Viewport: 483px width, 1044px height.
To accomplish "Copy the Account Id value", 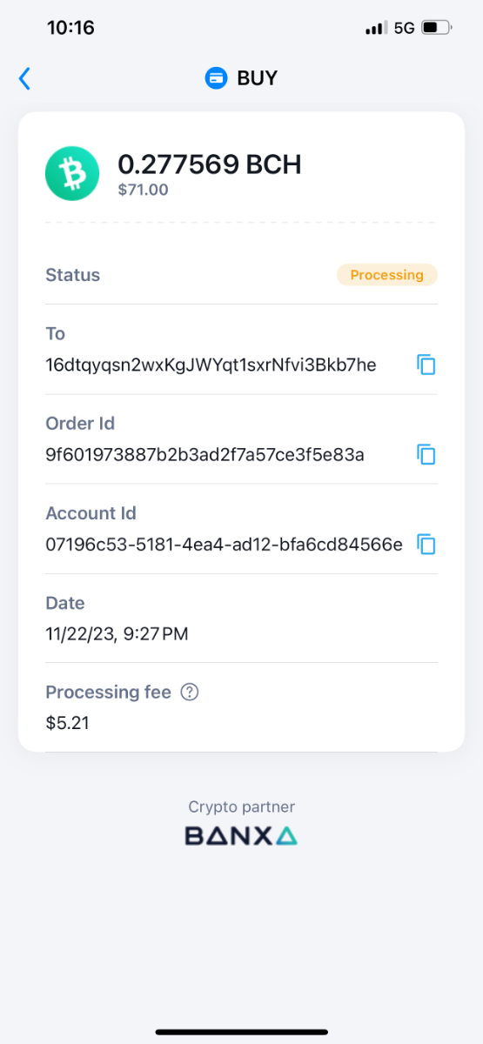I will [426, 545].
